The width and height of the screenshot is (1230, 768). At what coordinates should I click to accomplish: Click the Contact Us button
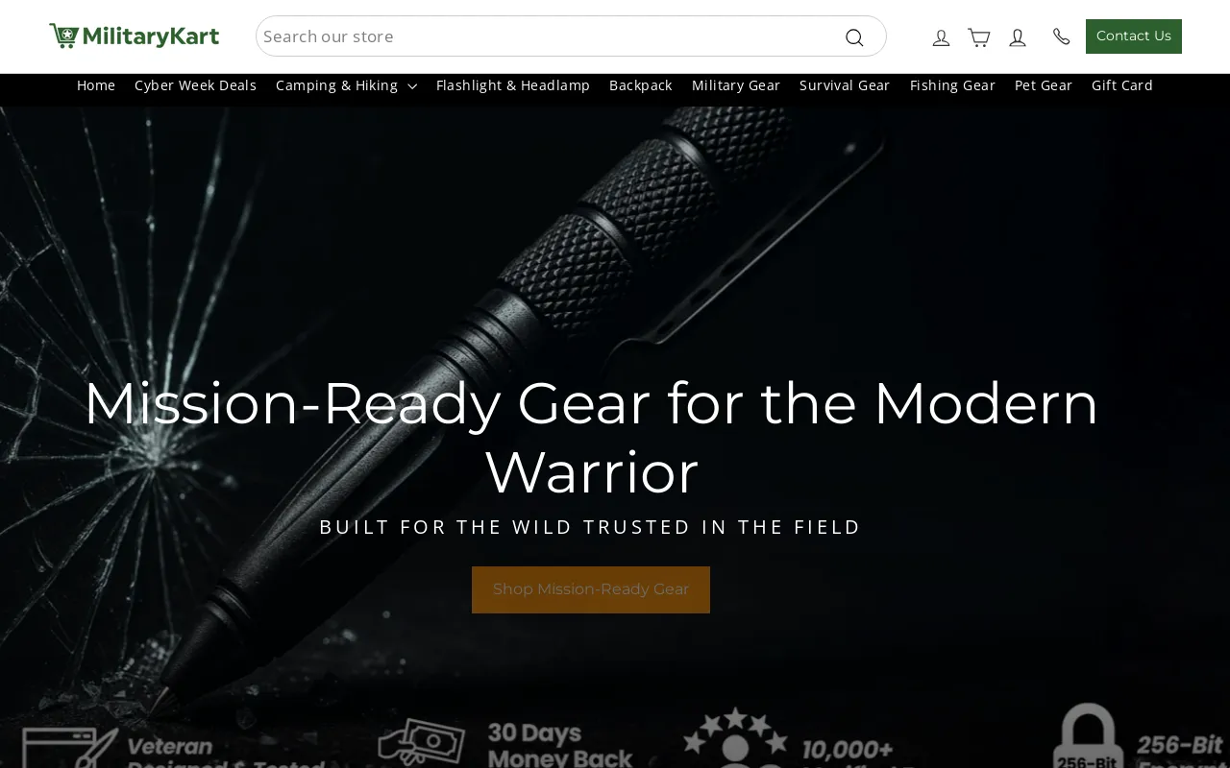coord(1134,36)
